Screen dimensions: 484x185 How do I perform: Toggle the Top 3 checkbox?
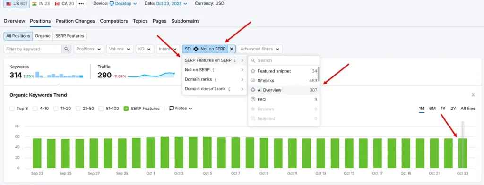[12, 109]
